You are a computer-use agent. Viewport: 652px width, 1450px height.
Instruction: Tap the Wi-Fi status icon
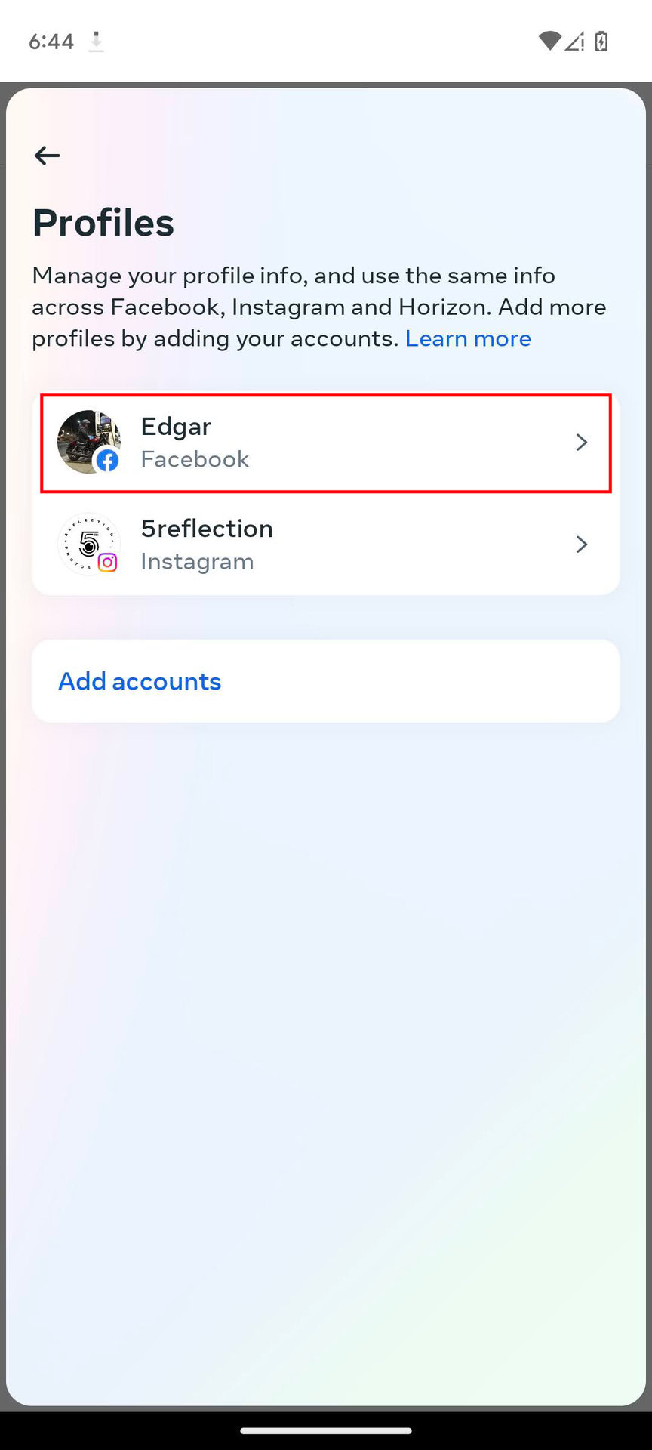[x=549, y=41]
